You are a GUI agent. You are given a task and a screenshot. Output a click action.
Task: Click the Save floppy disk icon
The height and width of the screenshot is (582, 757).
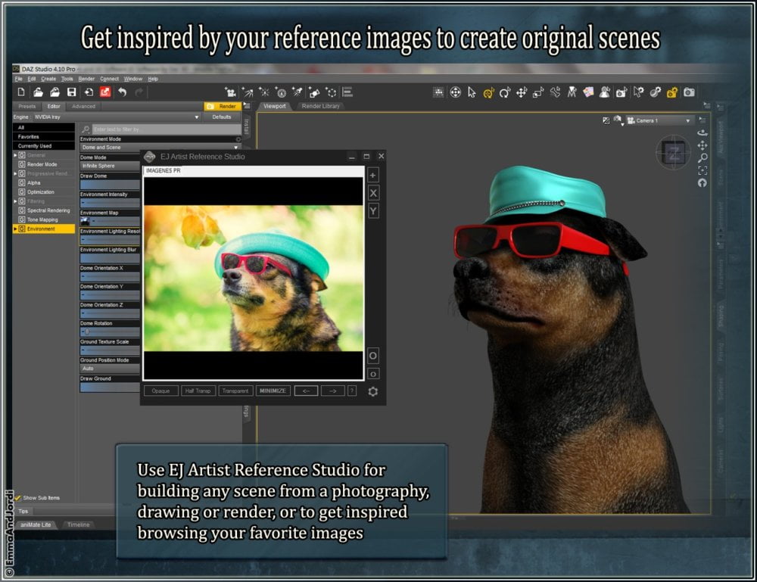pyautogui.click(x=71, y=92)
